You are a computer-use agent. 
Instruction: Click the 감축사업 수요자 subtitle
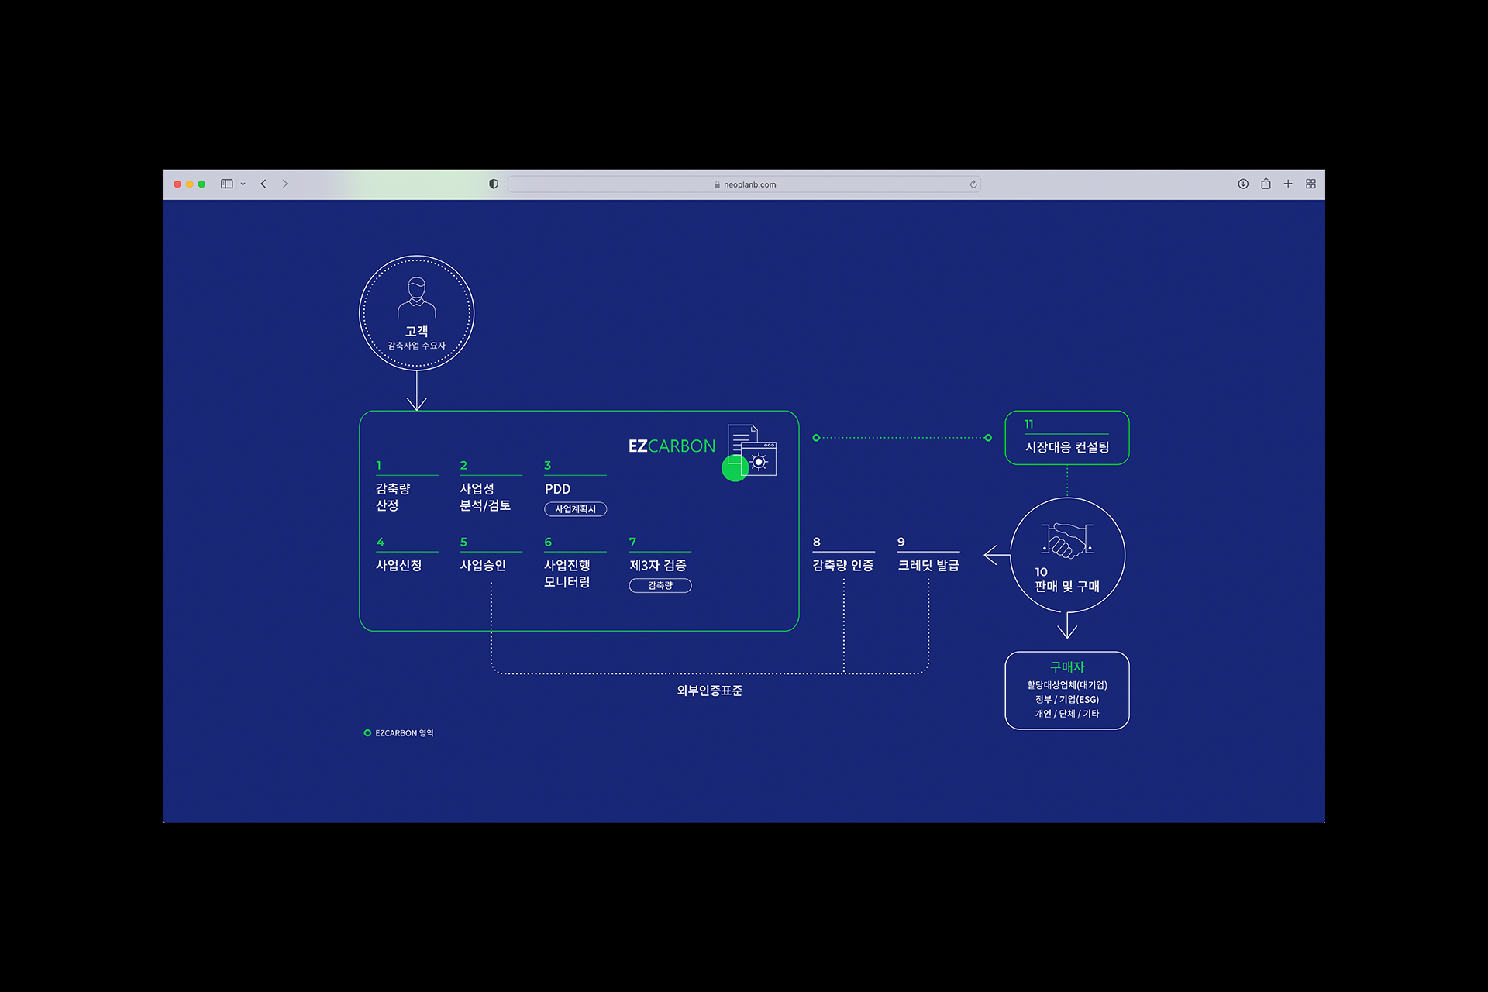click(417, 346)
